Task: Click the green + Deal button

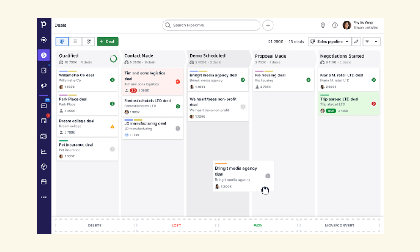Action: pos(108,42)
